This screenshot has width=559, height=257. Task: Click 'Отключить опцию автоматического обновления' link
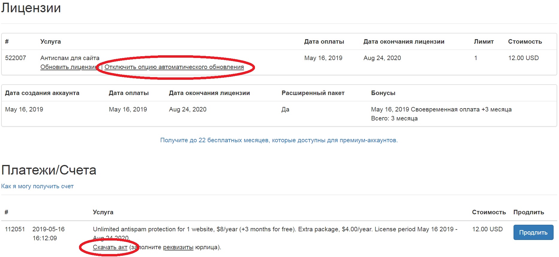pyautogui.click(x=174, y=67)
